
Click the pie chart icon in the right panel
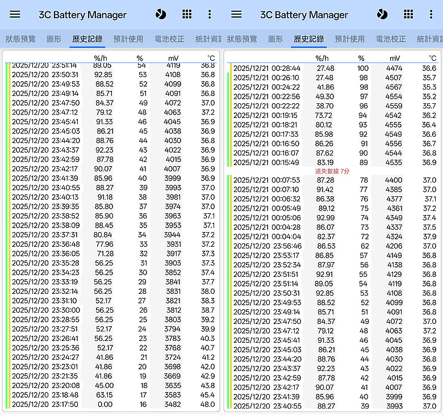[382, 15]
